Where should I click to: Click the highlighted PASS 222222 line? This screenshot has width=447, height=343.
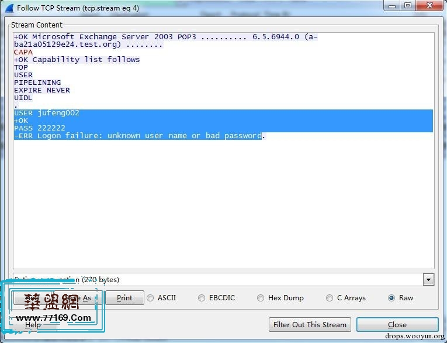[40, 128]
